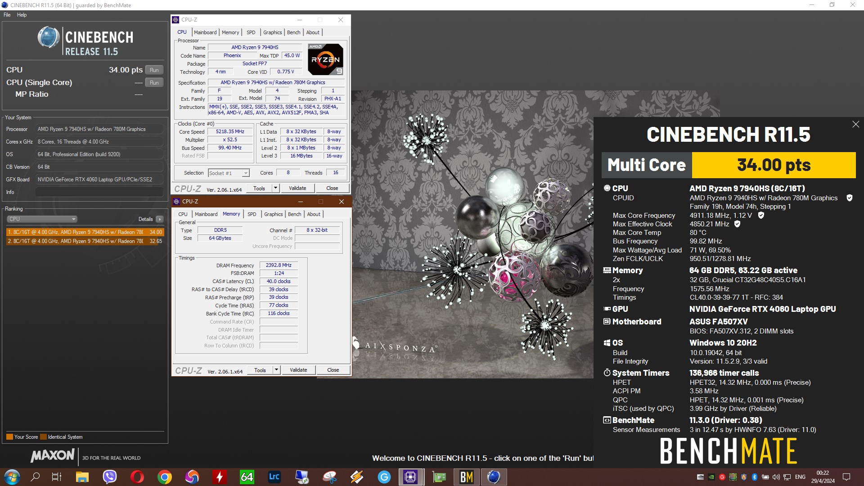Open the Cinebench File menu

(x=7, y=15)
